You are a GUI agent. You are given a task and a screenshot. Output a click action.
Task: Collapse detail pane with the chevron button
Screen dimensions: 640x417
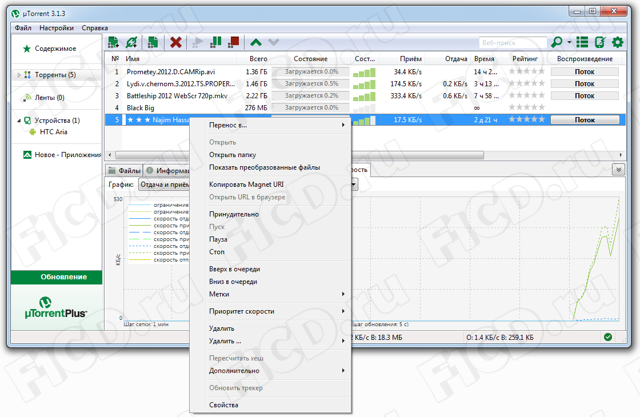(x=618, y=170)
